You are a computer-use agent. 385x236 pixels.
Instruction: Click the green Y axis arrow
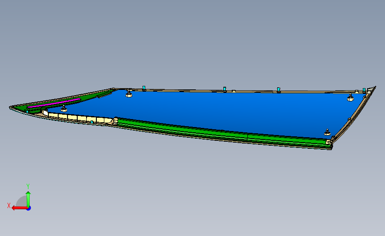pyautogui.click(x=28, y=200)
